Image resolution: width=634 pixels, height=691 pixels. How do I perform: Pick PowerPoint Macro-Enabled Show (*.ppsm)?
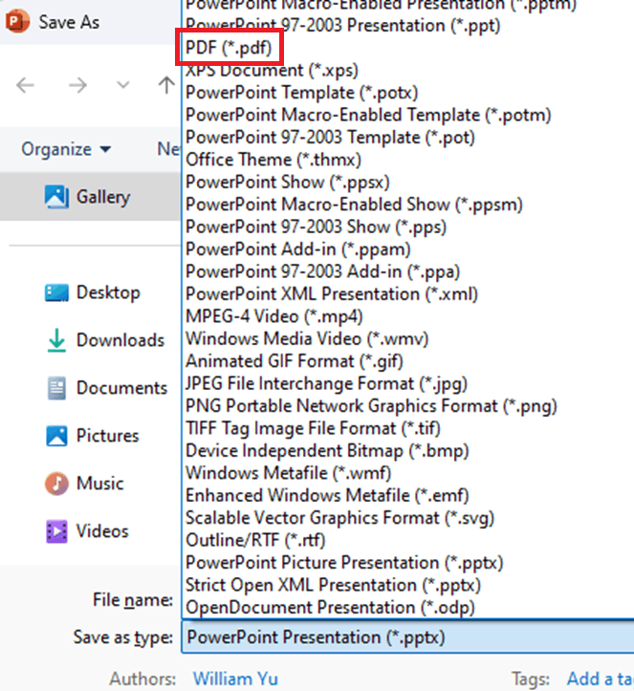[x=354, y=205]
